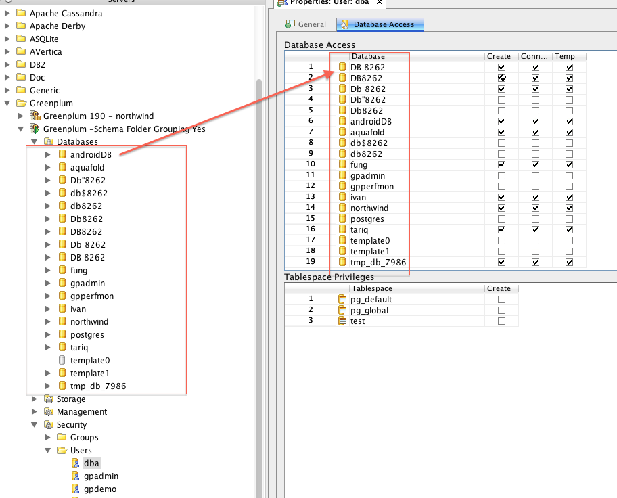This screenshot has width=617, height=498.
Task: Click the tmp_db_7986 database icon in tree
Action: point(62,386)
